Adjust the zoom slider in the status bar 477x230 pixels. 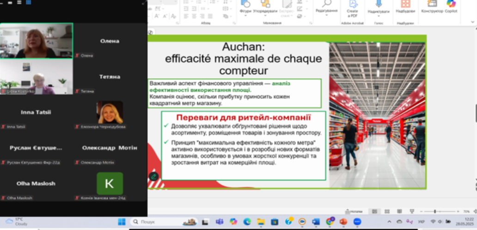(x=435, y=211)
